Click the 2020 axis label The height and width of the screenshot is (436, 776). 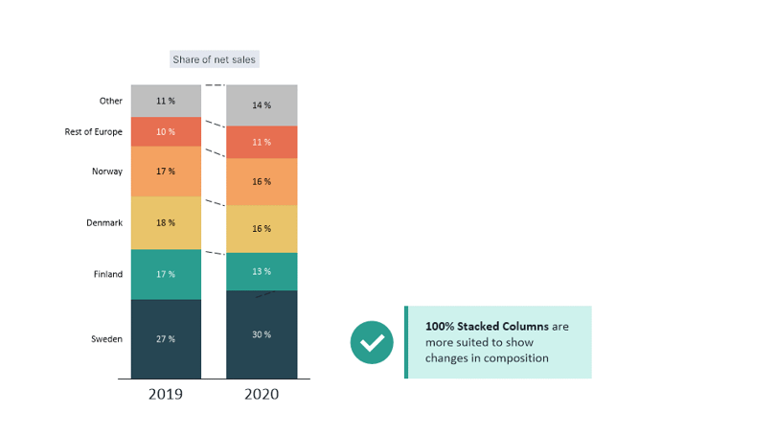point(262,394)
